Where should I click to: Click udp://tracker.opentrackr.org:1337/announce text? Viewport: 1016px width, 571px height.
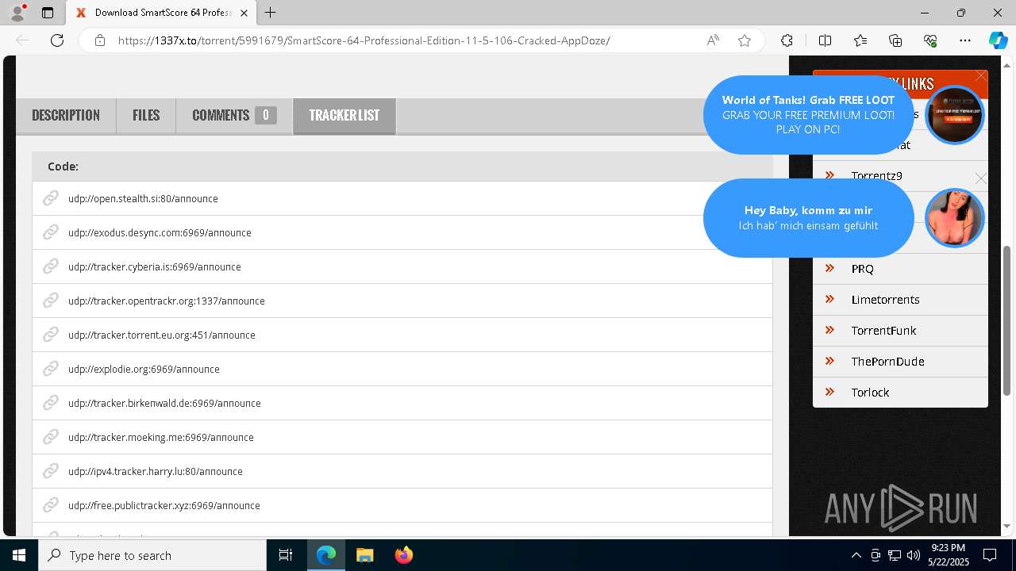167,301
